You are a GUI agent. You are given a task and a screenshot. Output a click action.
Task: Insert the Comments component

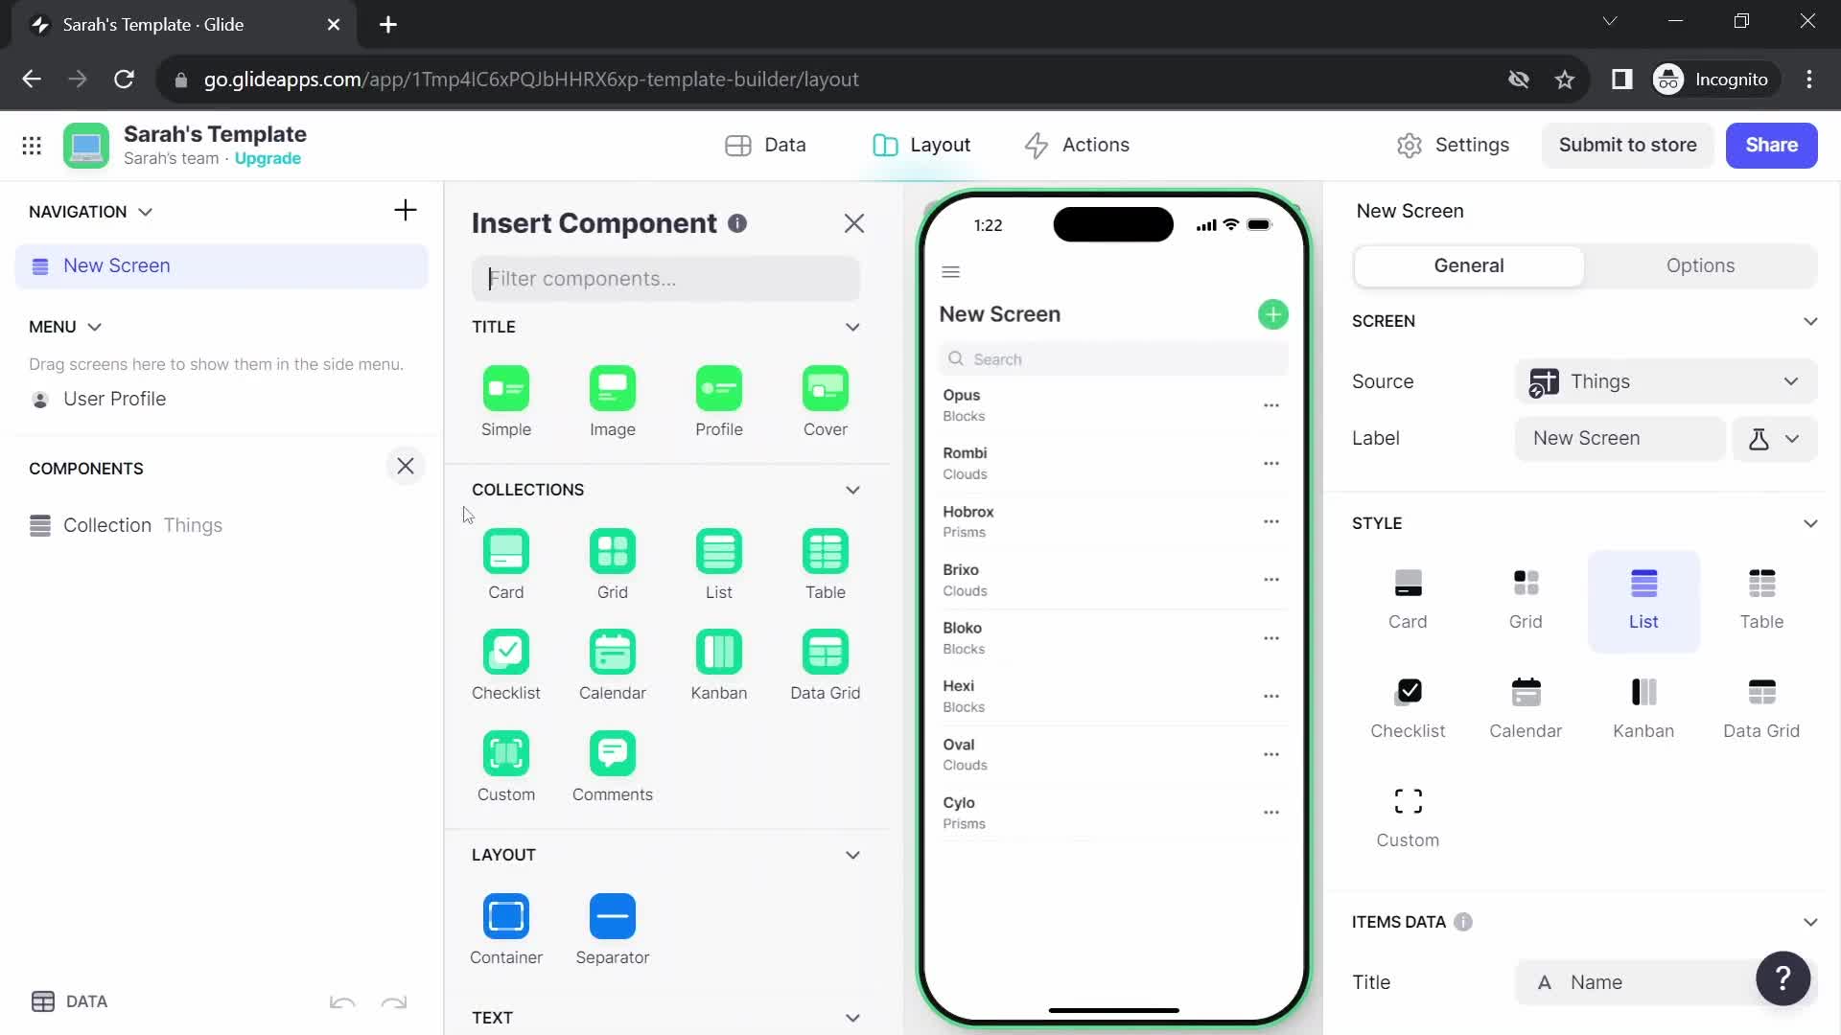tap(613, 767)
